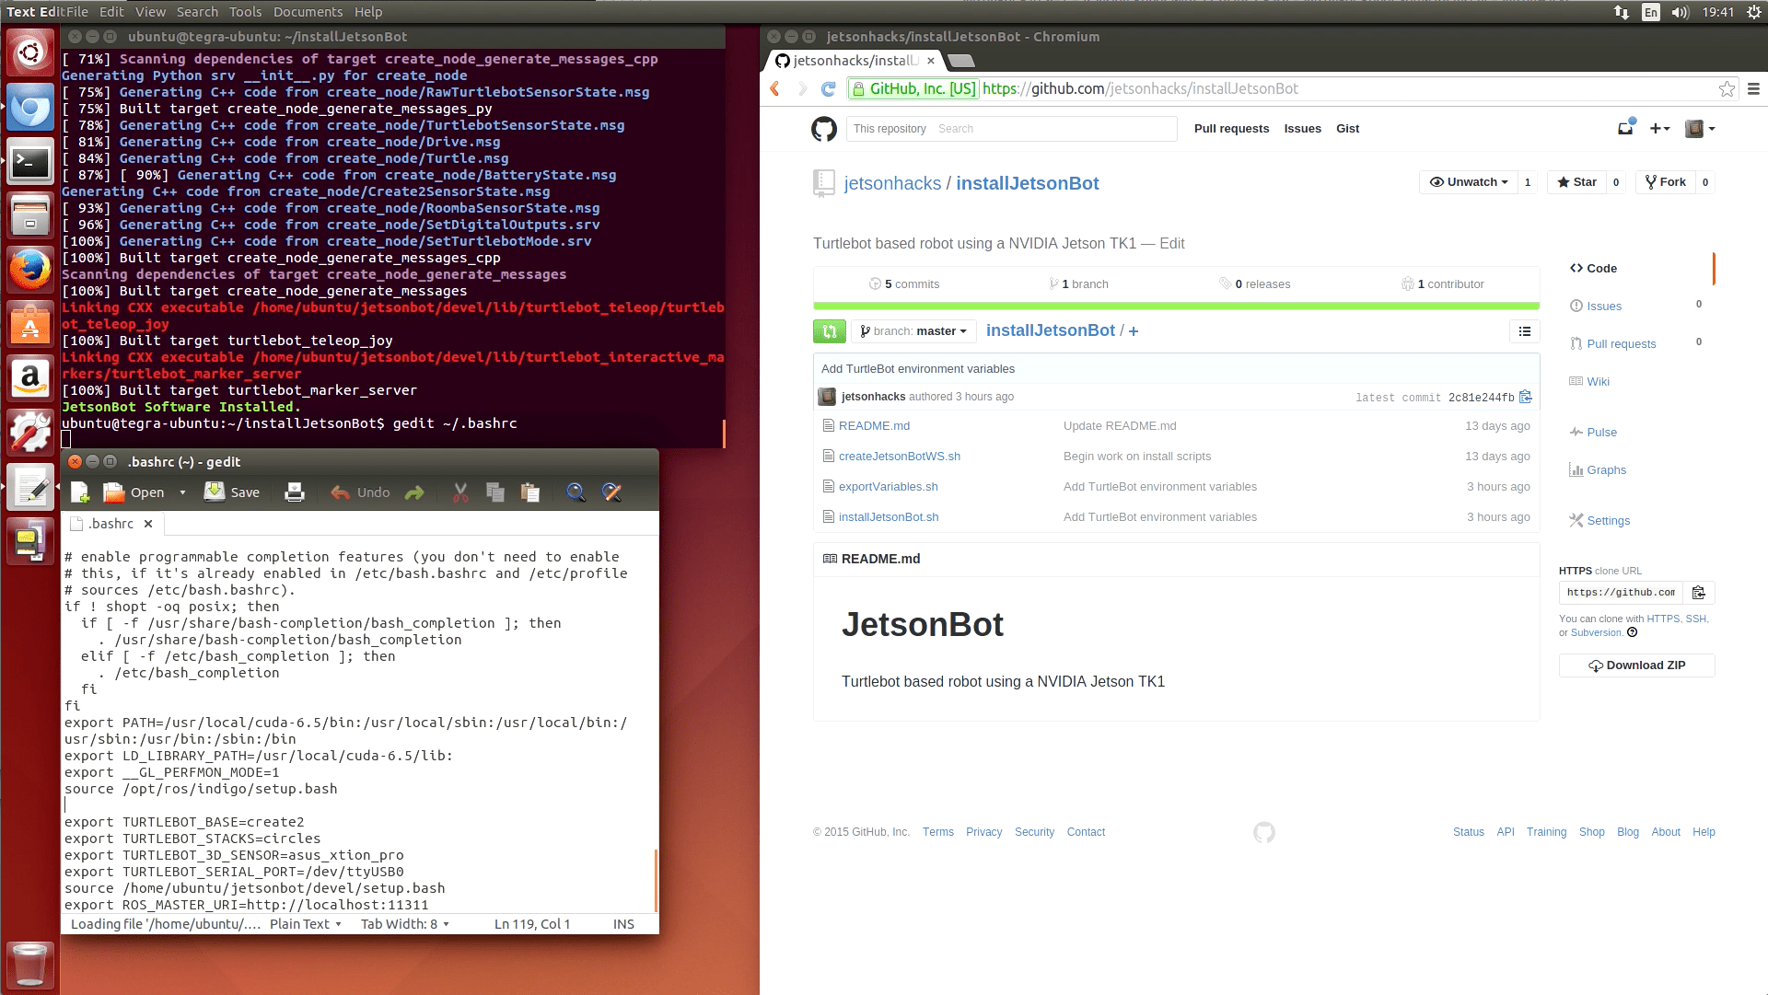Open exportVariables.sh file link
Viewport: 1768px width, 995px height.
pyautogui.click(x=888, y=487)
